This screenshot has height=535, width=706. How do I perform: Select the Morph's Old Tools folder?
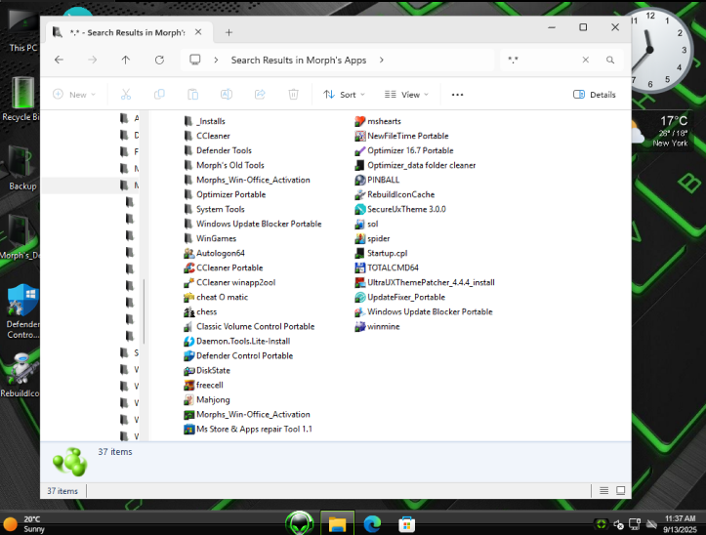point(225,165)
